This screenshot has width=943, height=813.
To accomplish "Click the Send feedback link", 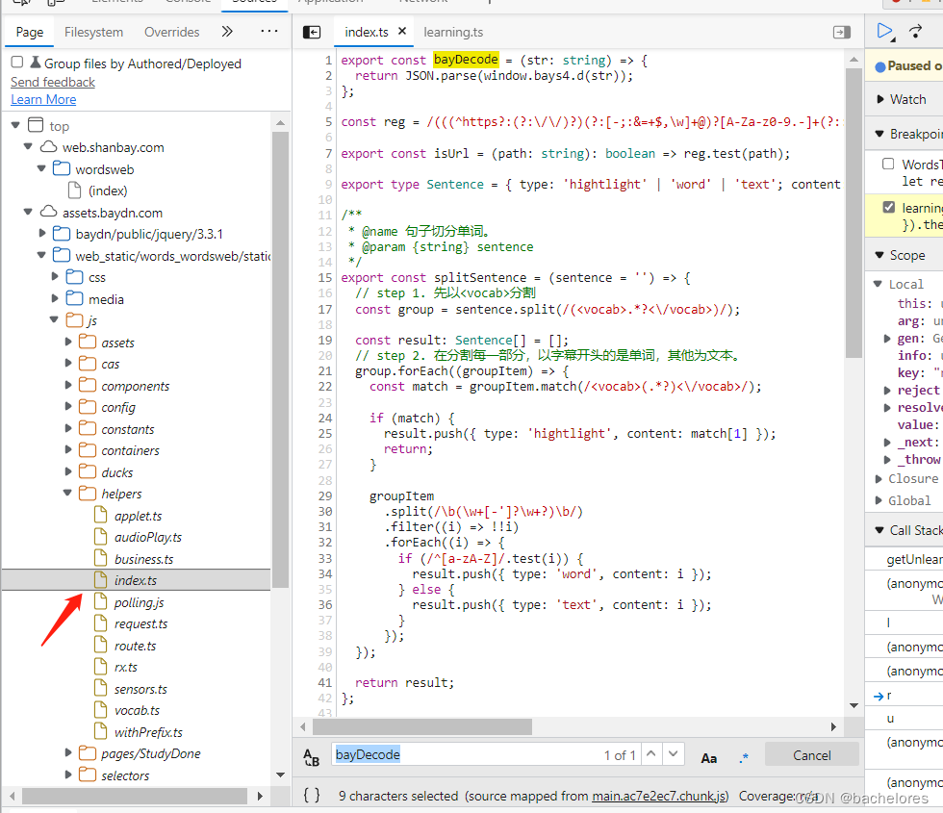I will (x=53, y=82).
